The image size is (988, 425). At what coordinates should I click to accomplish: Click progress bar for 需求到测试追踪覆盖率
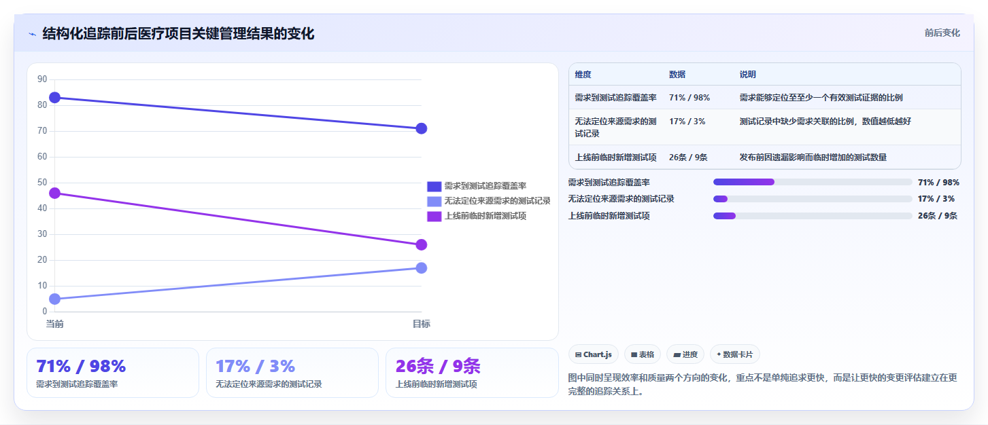click(813, 182)
